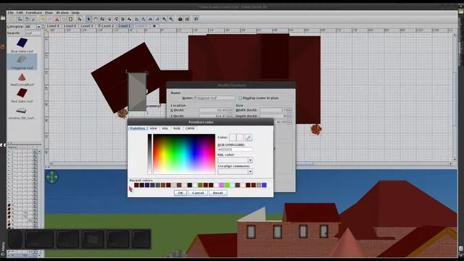The image size is (464, 261).
Task: Open the 3D view menu
Action: coord(62,13)
